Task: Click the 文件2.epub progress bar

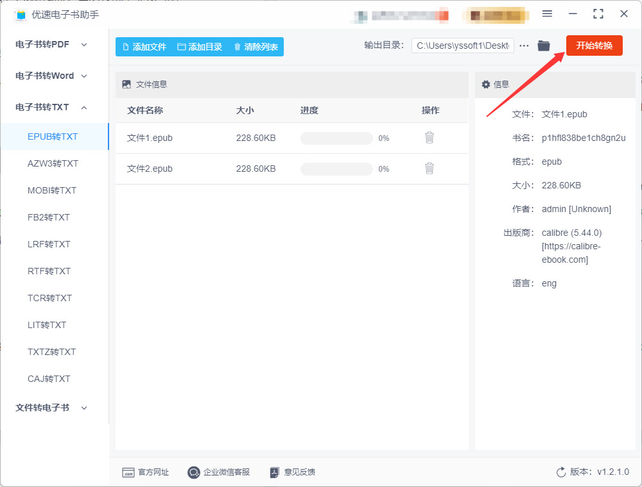Action: pyautogui.click(x=336, y=169)
